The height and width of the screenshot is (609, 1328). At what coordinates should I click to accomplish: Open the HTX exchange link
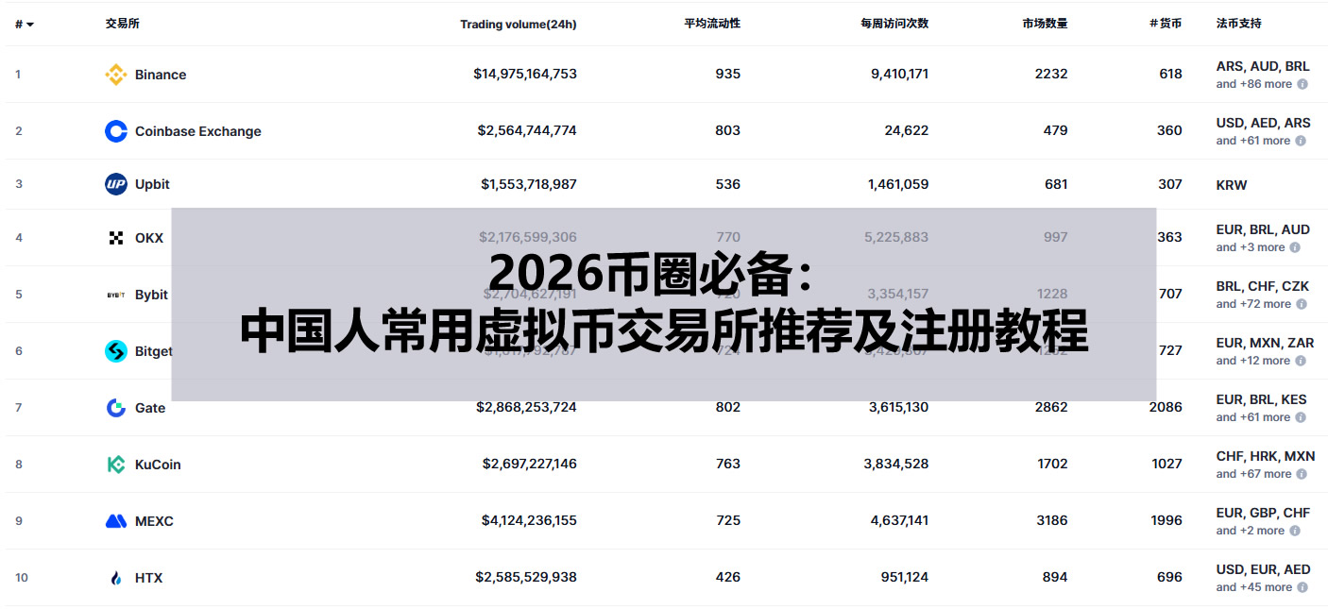pyautogui.click(x=148, y=578)
